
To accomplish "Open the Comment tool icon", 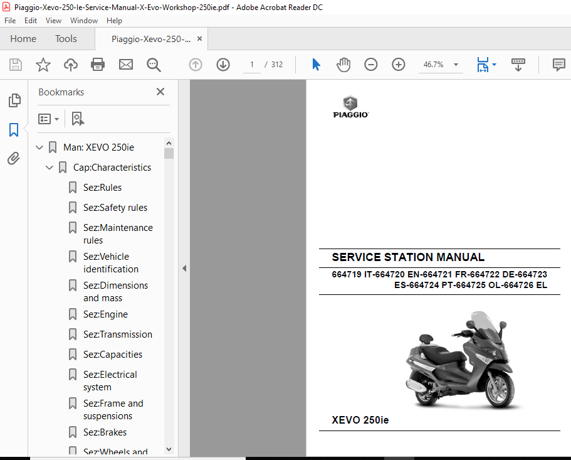I will pyautogui.click(x=558, y=65).
